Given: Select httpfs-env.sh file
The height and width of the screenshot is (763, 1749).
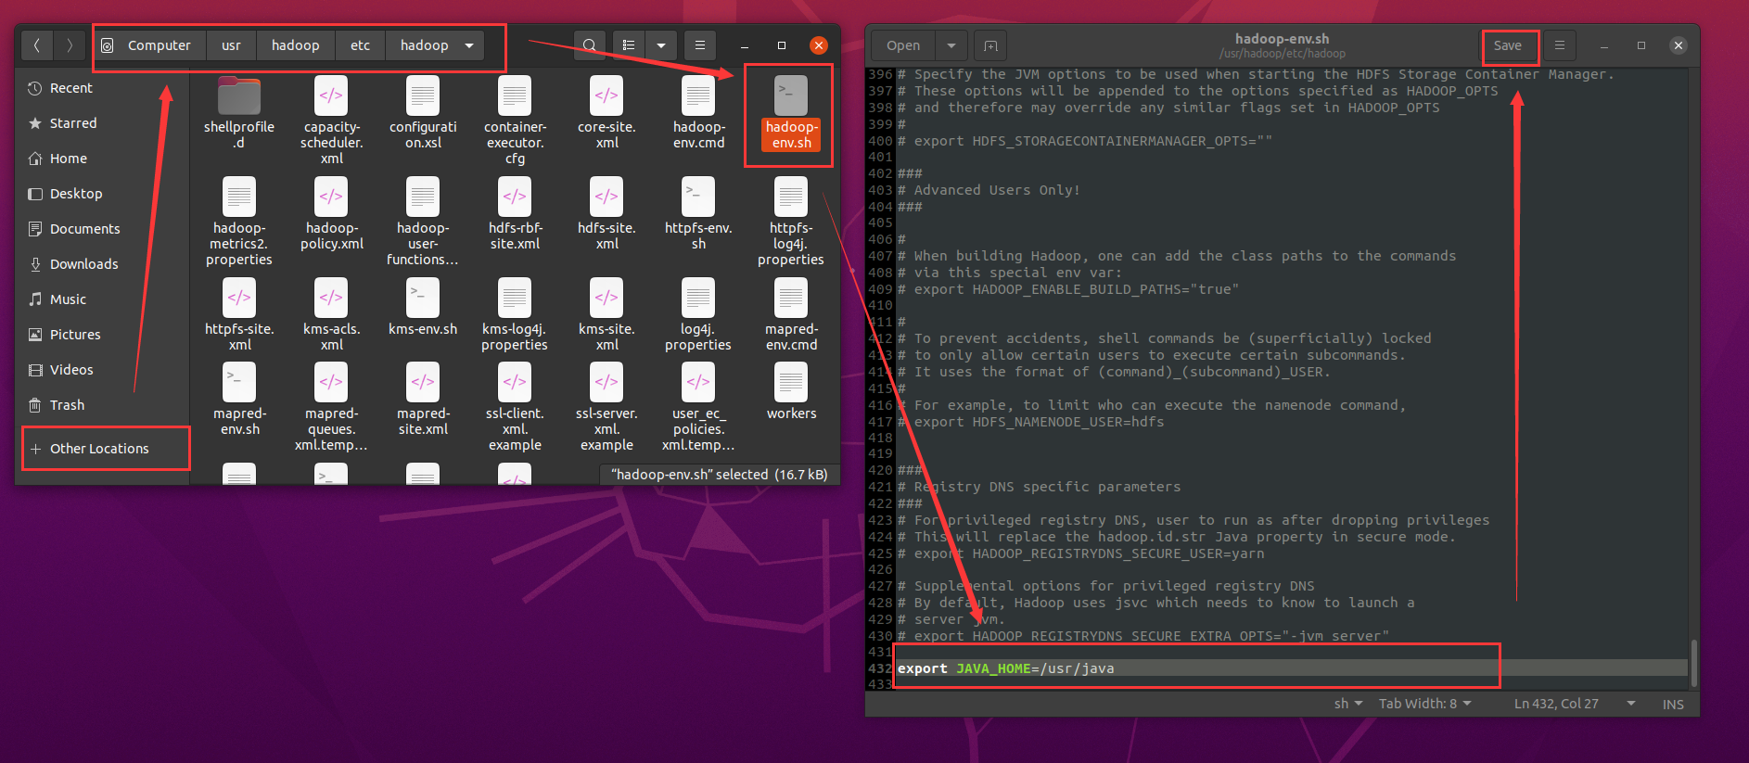Looking at the screenshot, I should click(698, 214).
